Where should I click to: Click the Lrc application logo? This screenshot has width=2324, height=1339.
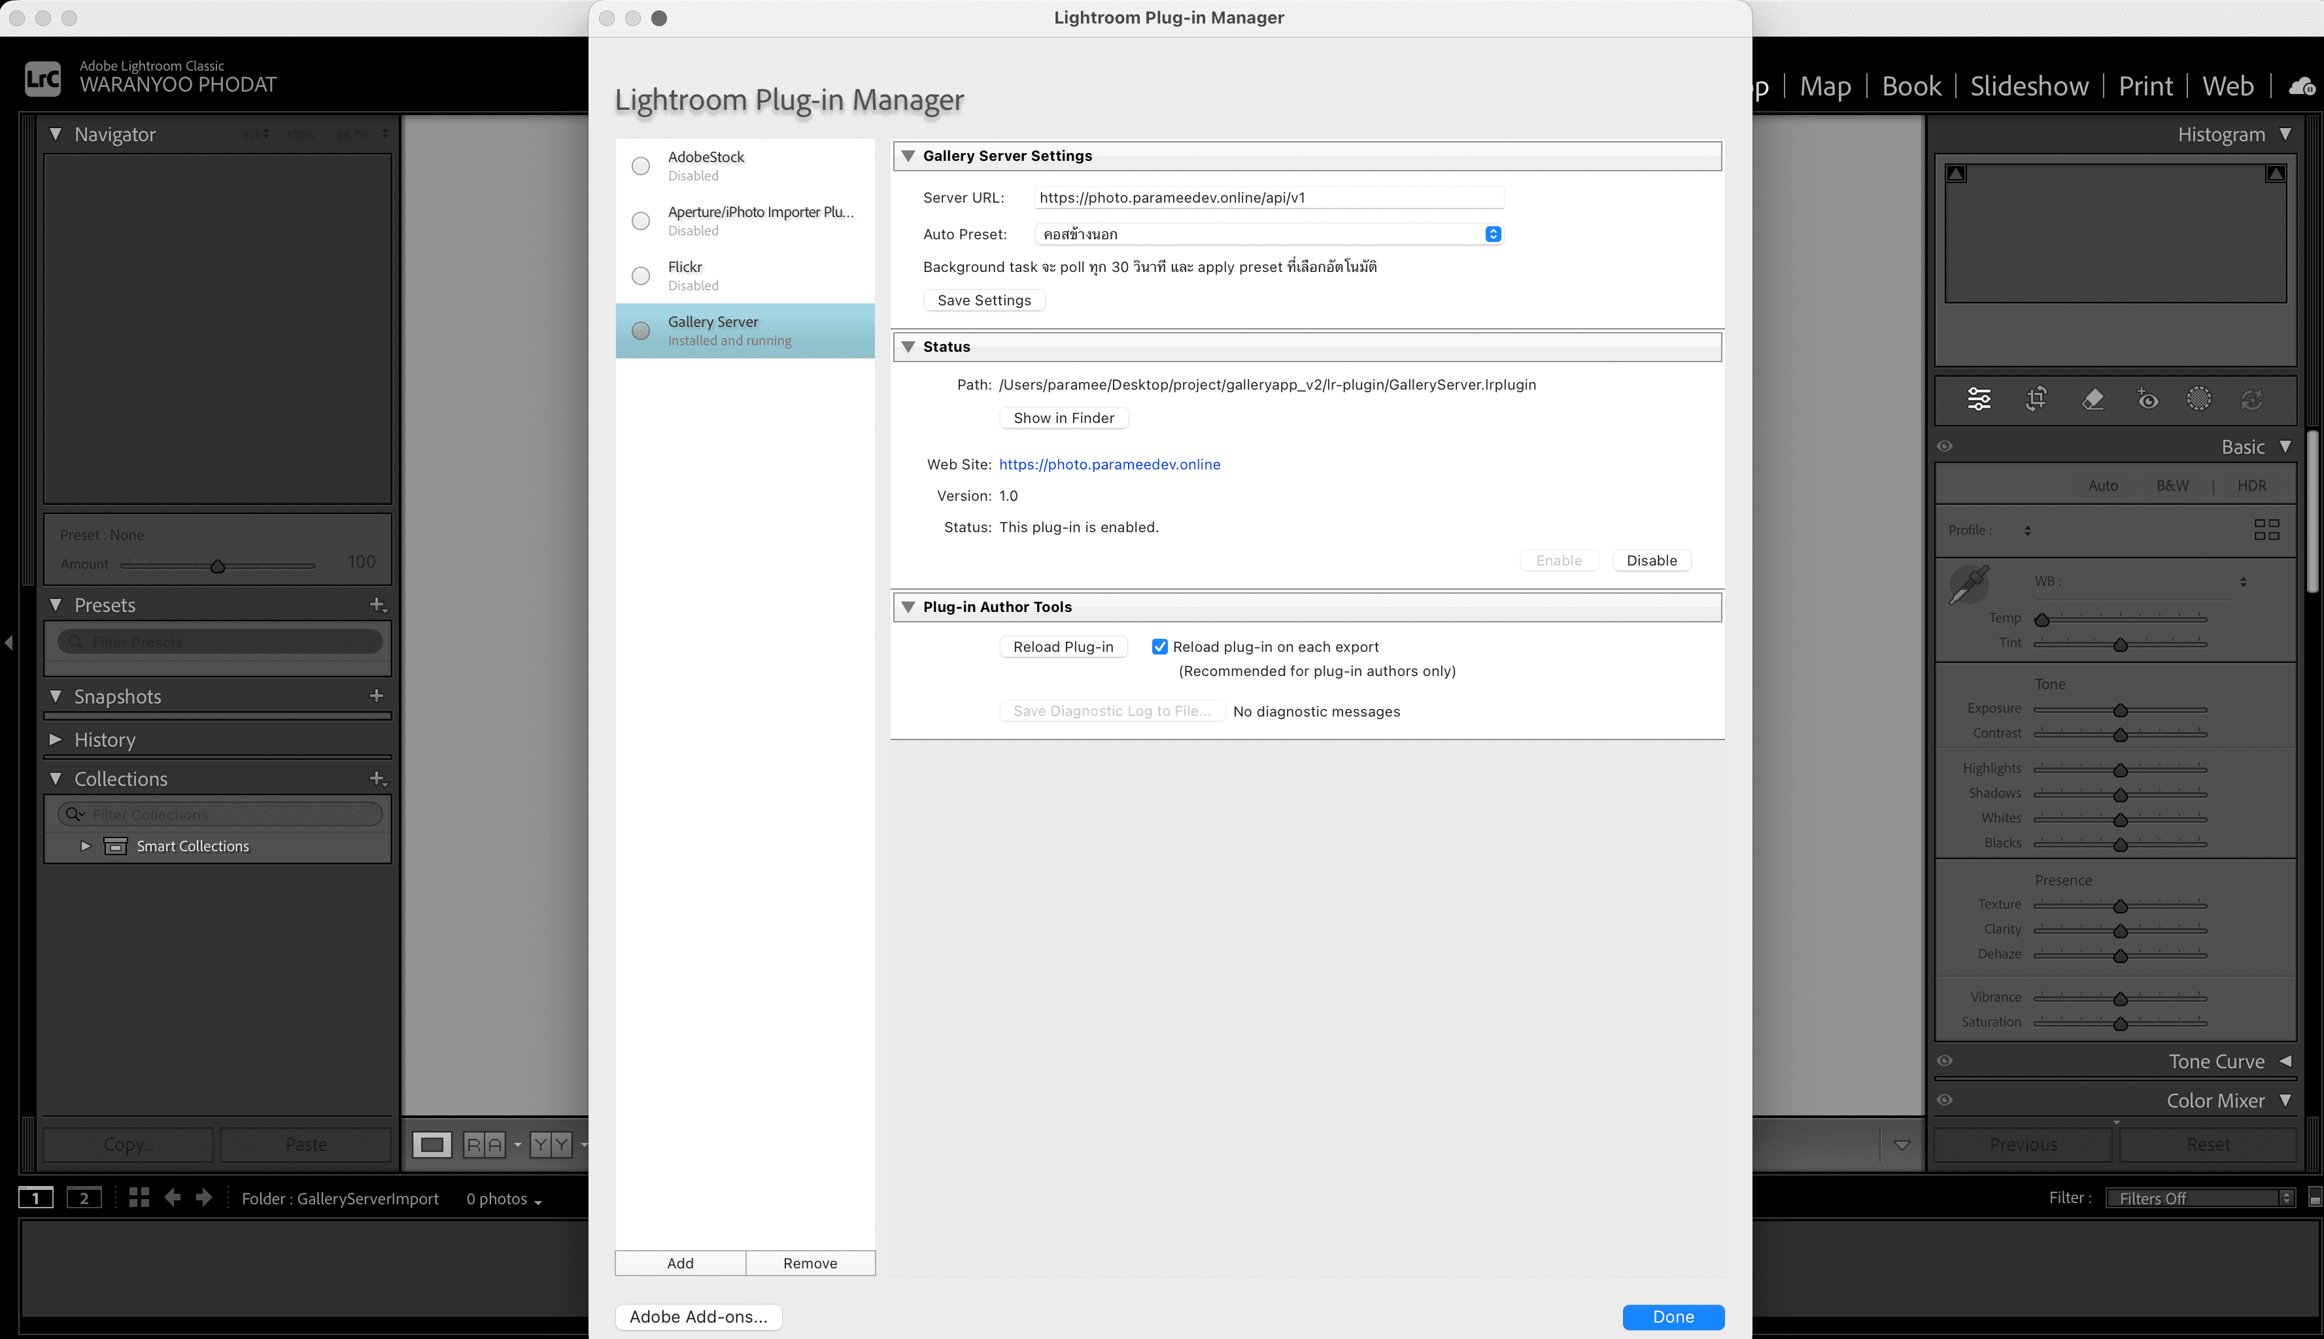click(x=43, y=79)
